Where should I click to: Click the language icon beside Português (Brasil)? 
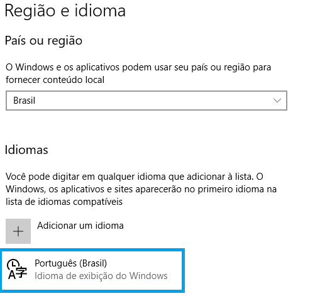click(17, 270)
